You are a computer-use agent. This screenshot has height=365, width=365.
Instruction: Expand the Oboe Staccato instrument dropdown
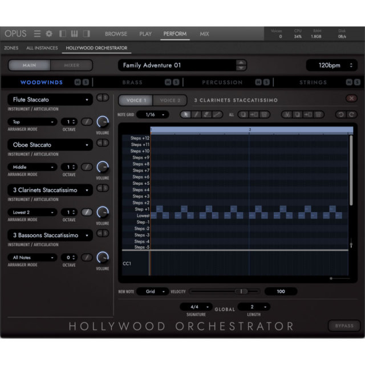50,145
